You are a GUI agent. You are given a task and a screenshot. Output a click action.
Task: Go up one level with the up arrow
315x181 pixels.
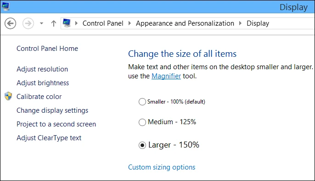(53, 23)
